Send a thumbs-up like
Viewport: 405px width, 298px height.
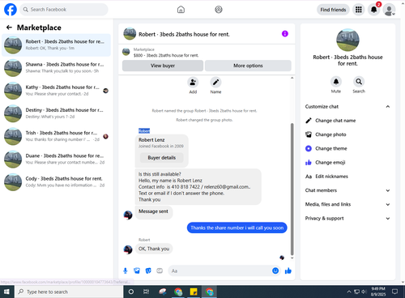288,270
